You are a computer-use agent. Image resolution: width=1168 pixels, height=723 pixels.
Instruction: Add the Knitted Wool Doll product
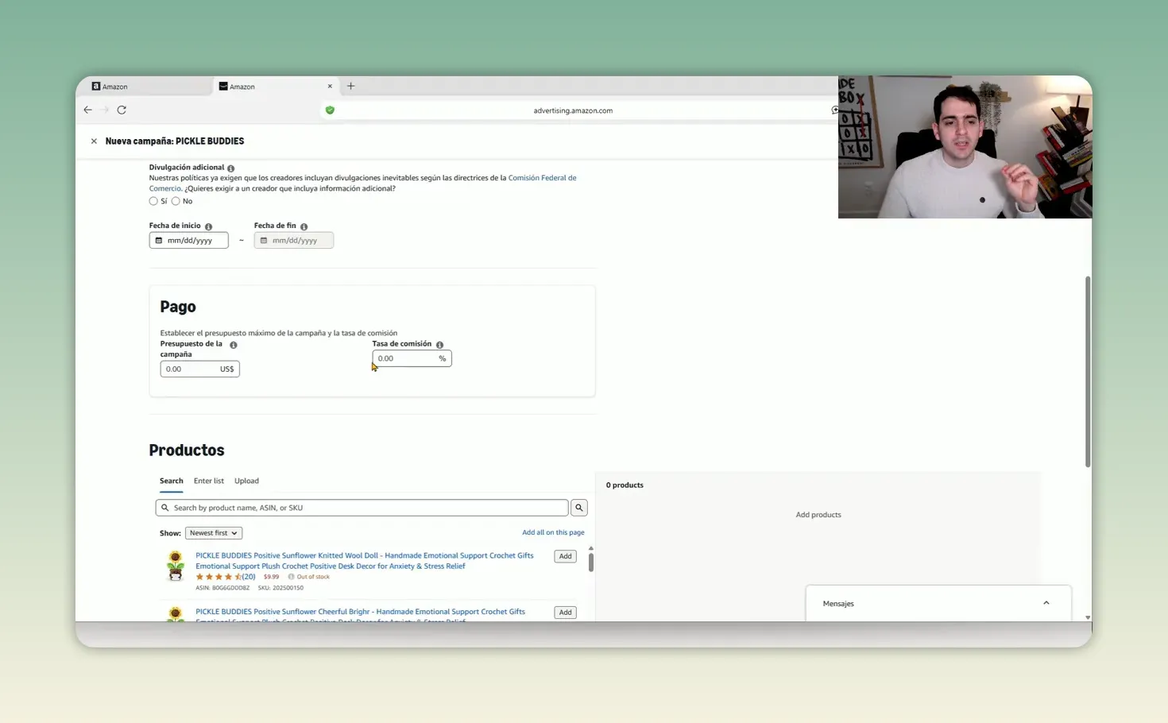tap(565, 556)
